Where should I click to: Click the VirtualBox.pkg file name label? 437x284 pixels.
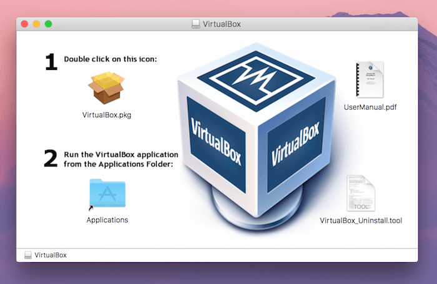[107, 115]
